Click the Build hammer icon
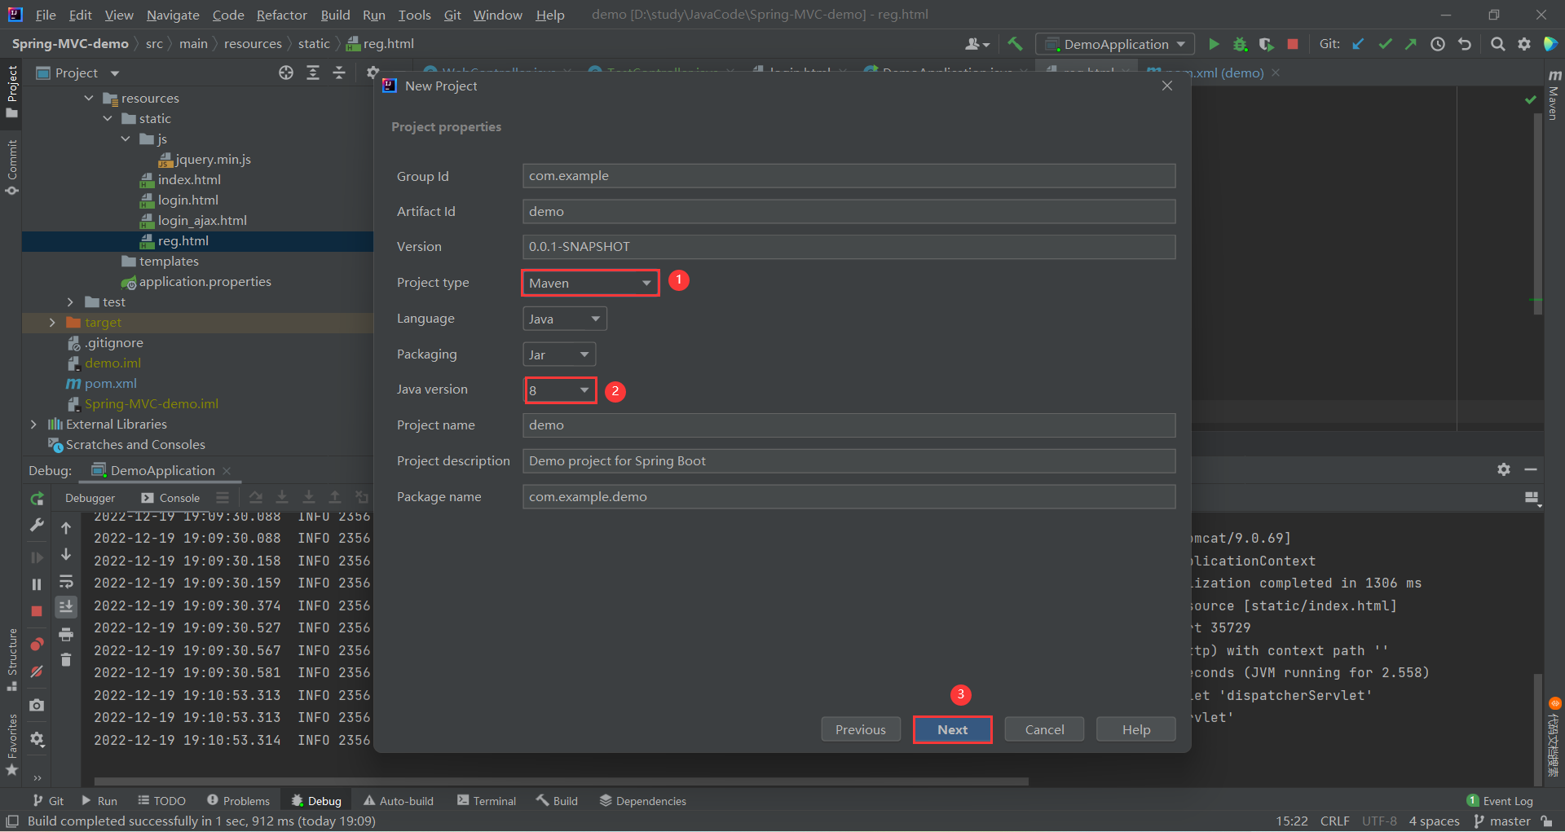This screenshot has width=1565, height=832. pos(1015,44)
